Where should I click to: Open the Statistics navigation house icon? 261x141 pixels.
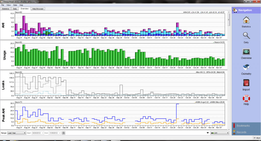tap(246, 20)
